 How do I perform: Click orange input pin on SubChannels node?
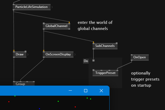[93, 42]
